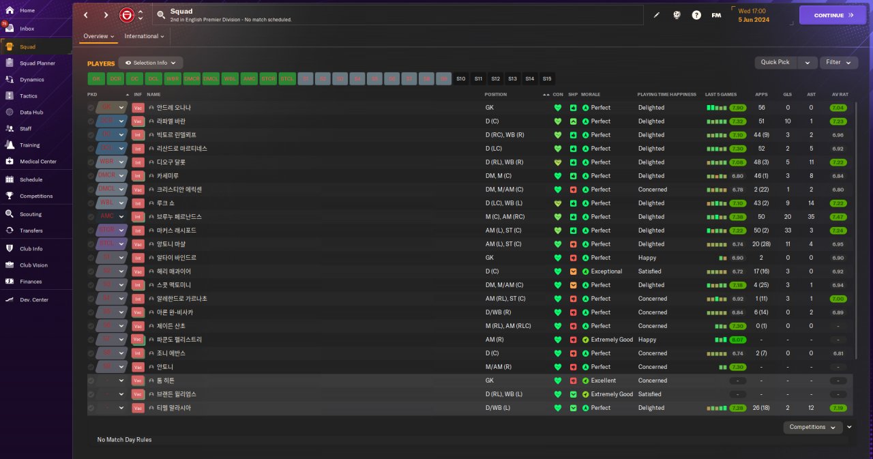Open Scouting in the sidebar
The height and width of the screenshot is (459, 873).
point(31,214)
